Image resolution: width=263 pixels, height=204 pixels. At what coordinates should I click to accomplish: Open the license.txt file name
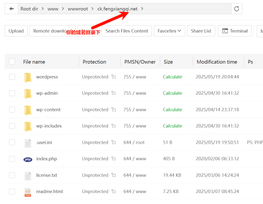tap(47, 175)
